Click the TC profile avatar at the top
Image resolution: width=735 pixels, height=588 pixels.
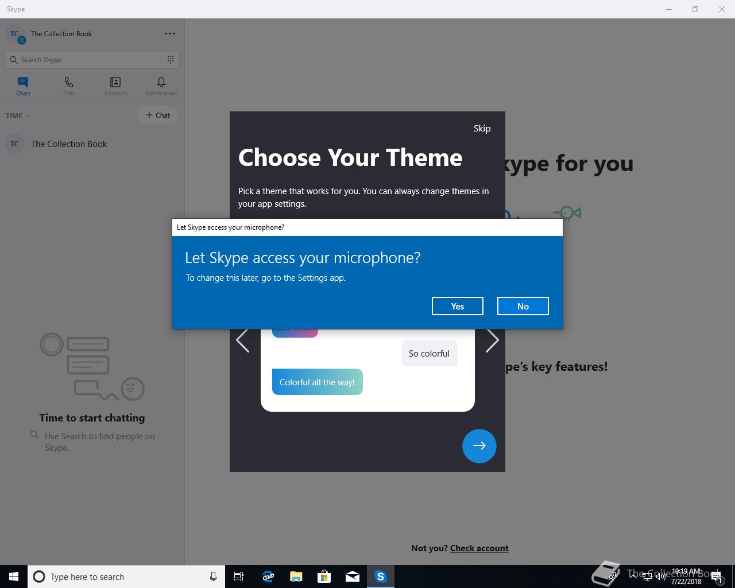point(15,34)
